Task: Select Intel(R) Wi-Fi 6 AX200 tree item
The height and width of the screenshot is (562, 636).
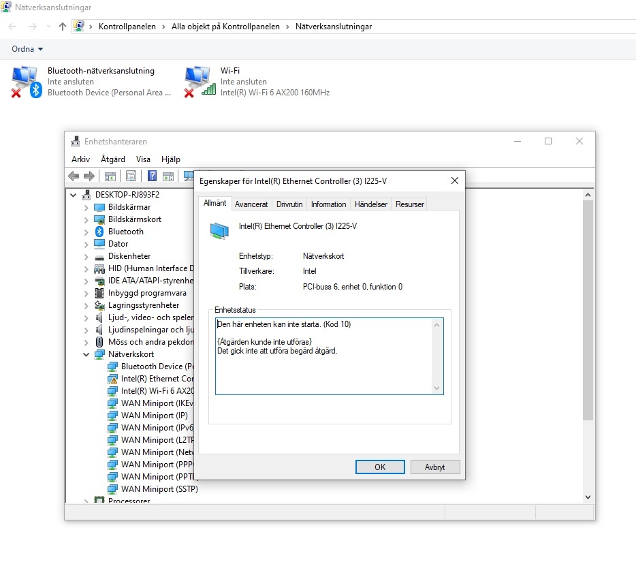Action: pos(157,391)
